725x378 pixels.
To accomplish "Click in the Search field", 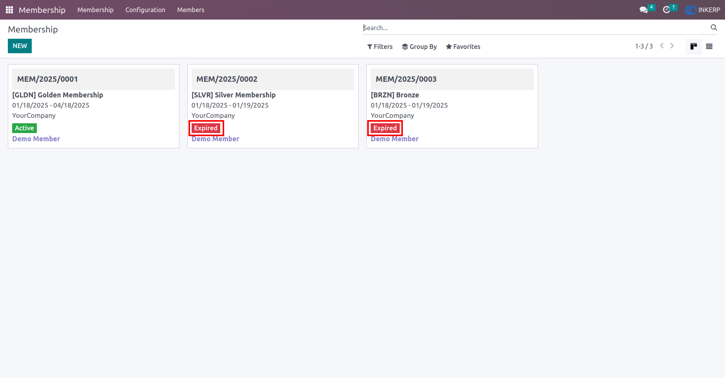I will (x=535, y=28).
